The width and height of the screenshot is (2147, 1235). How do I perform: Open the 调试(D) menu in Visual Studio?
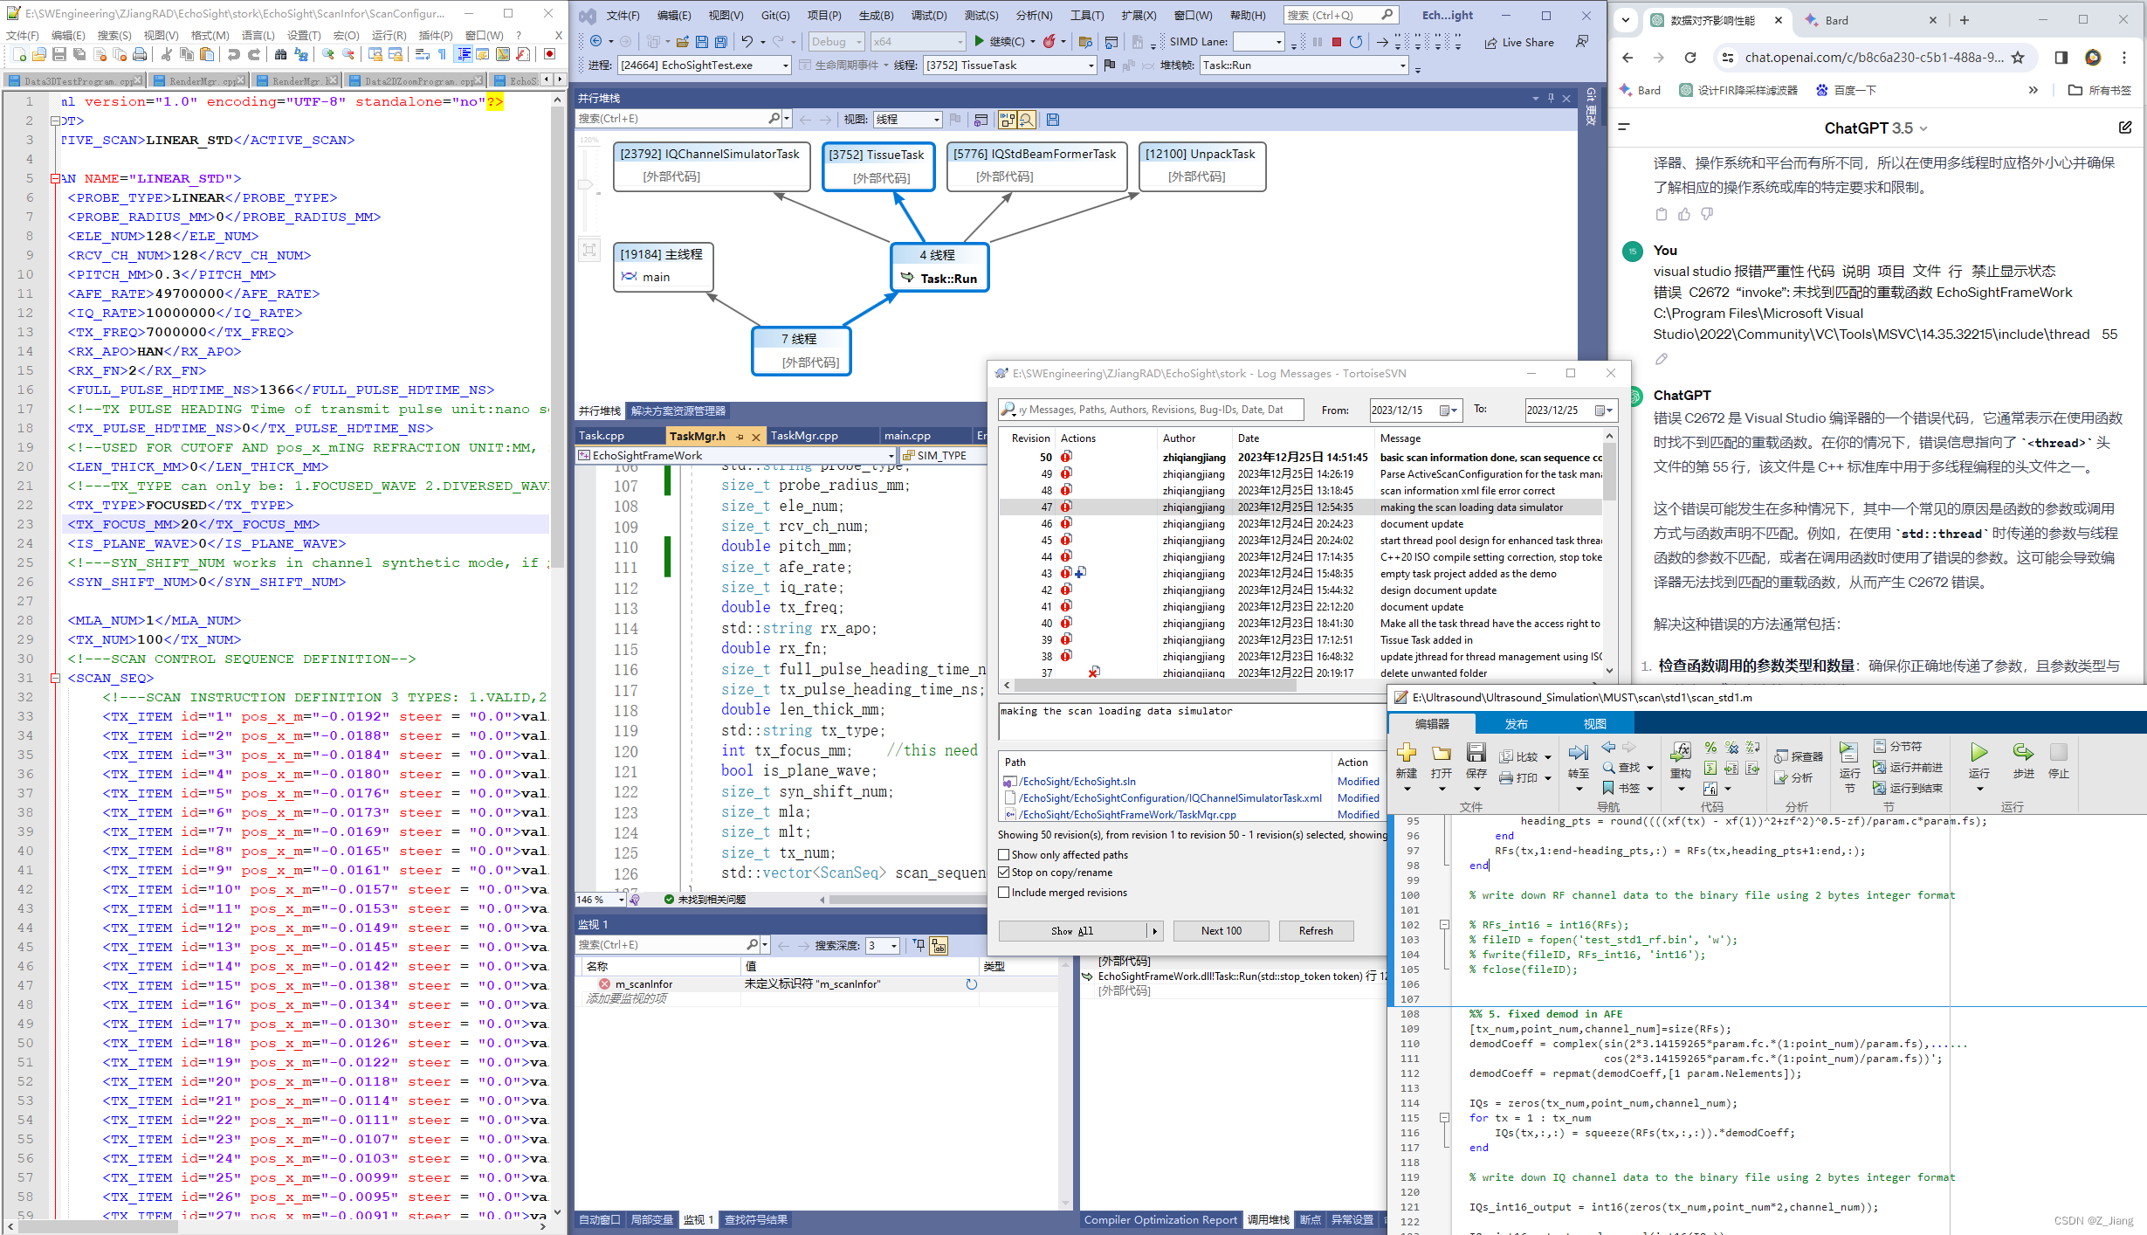[928, 16]
